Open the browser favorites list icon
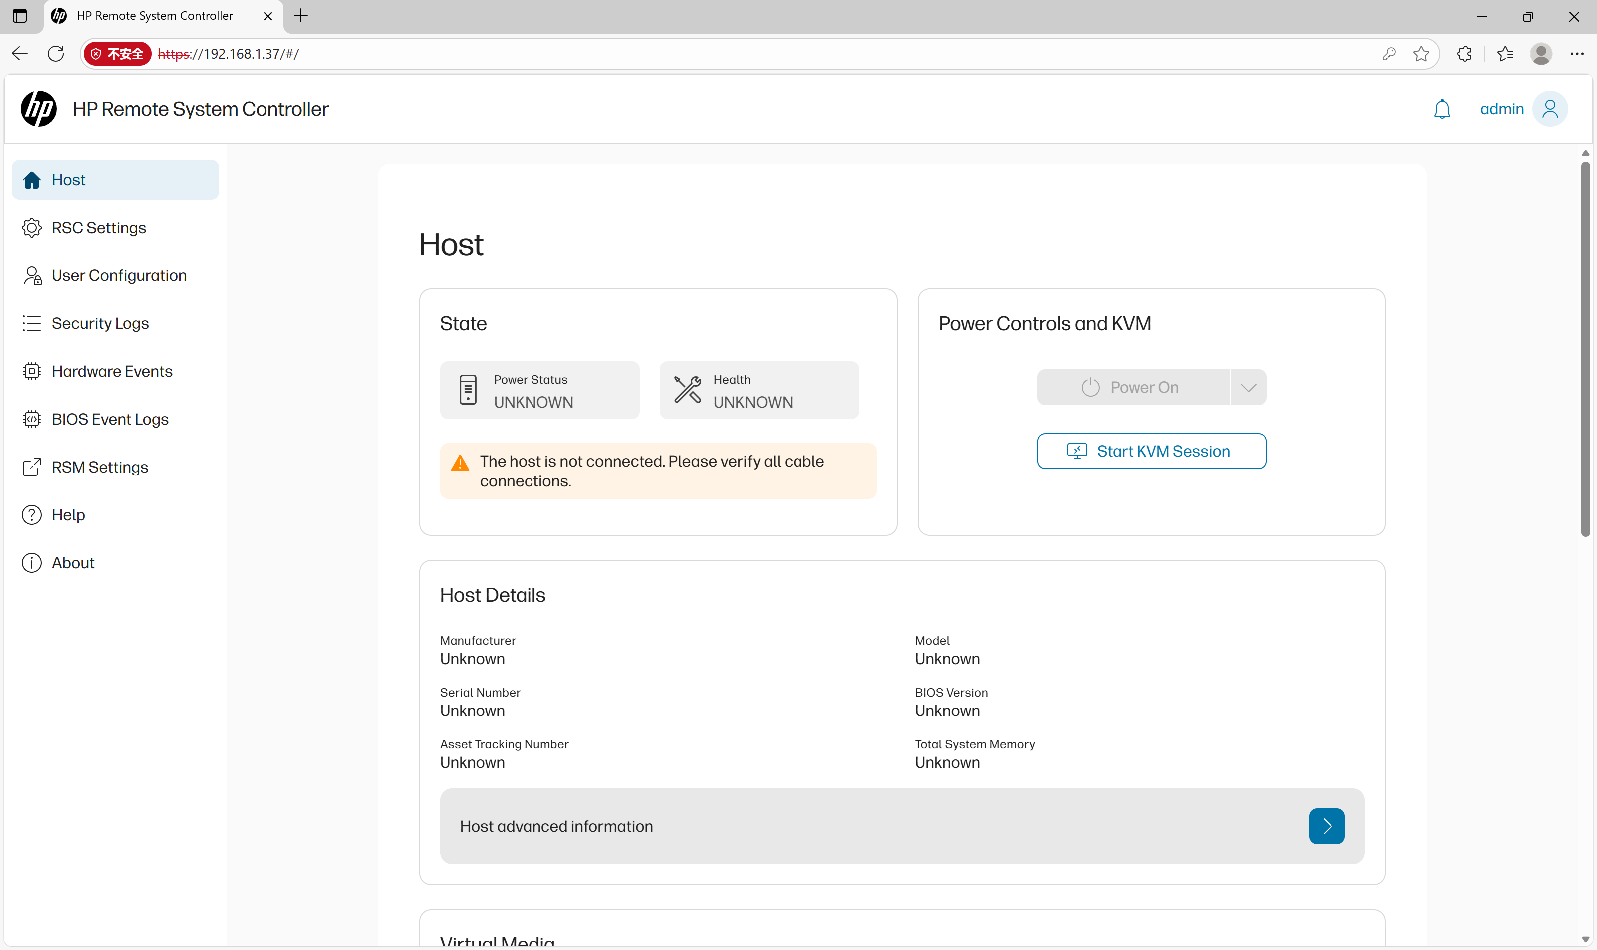 tap(1505, 54)
